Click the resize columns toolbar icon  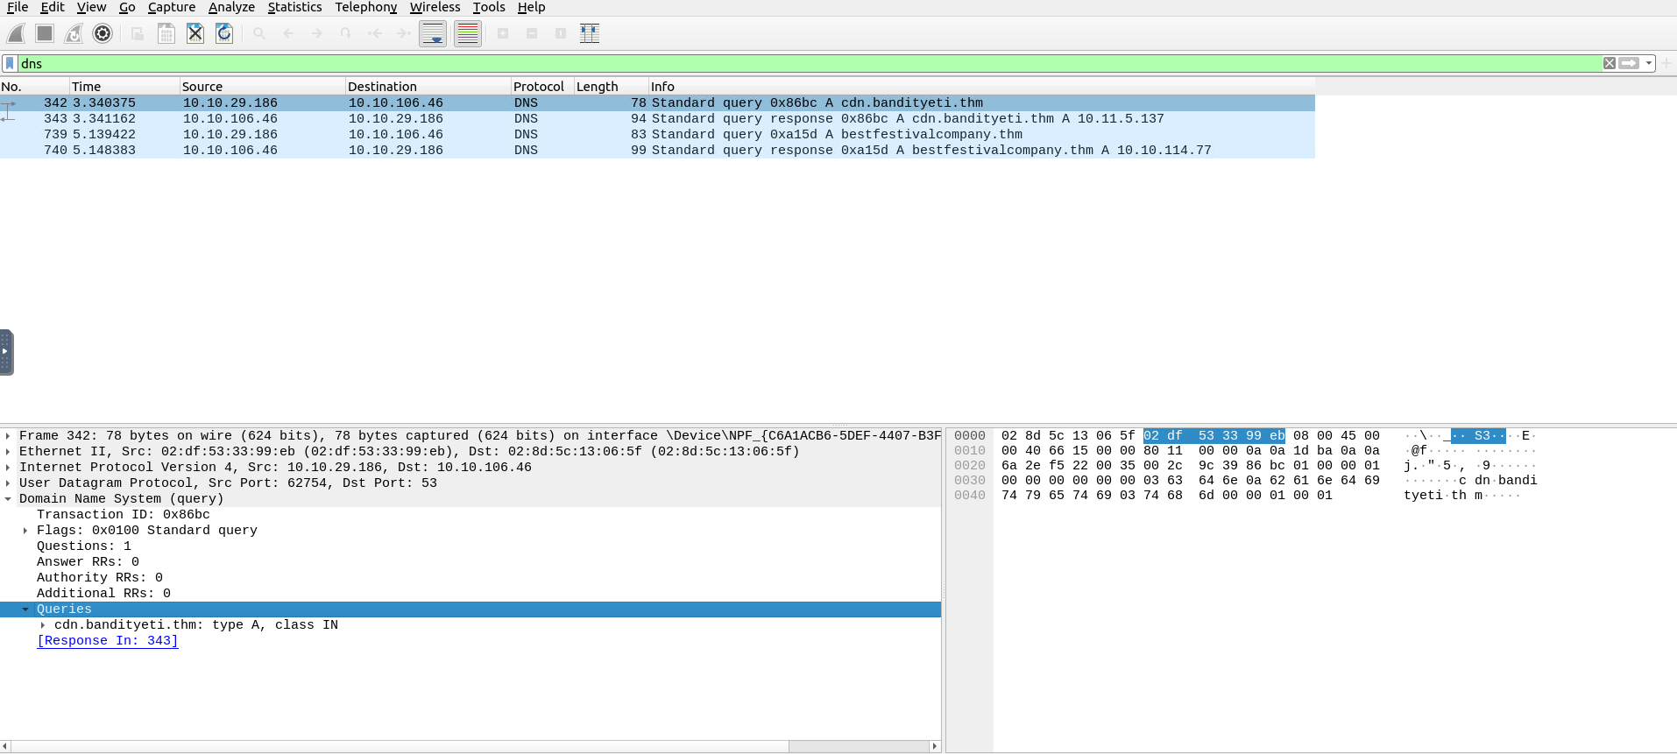click(590, 33)
